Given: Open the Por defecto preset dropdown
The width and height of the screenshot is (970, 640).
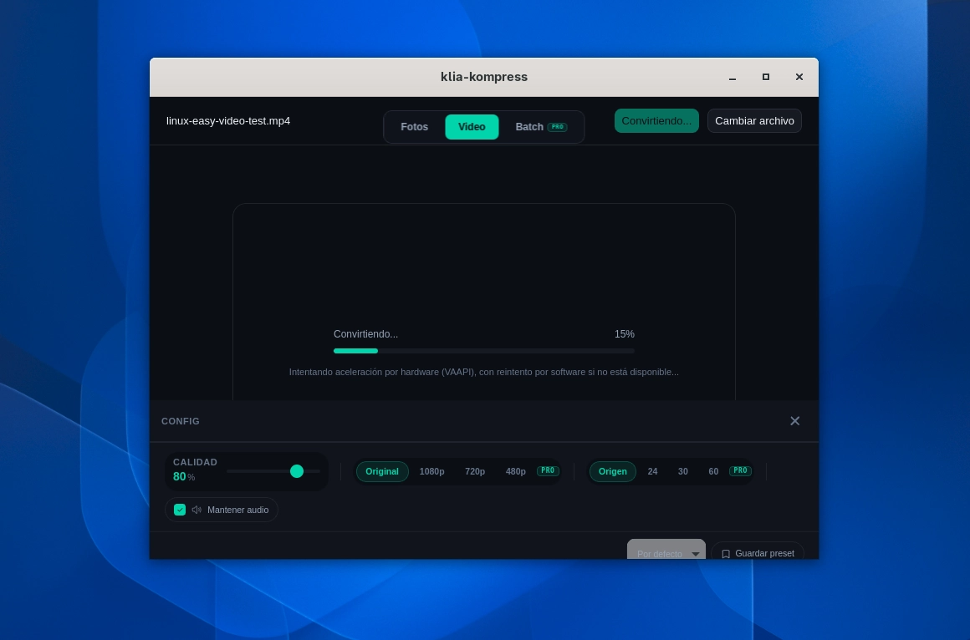Looking at the screenshot, I should (666, 550).
